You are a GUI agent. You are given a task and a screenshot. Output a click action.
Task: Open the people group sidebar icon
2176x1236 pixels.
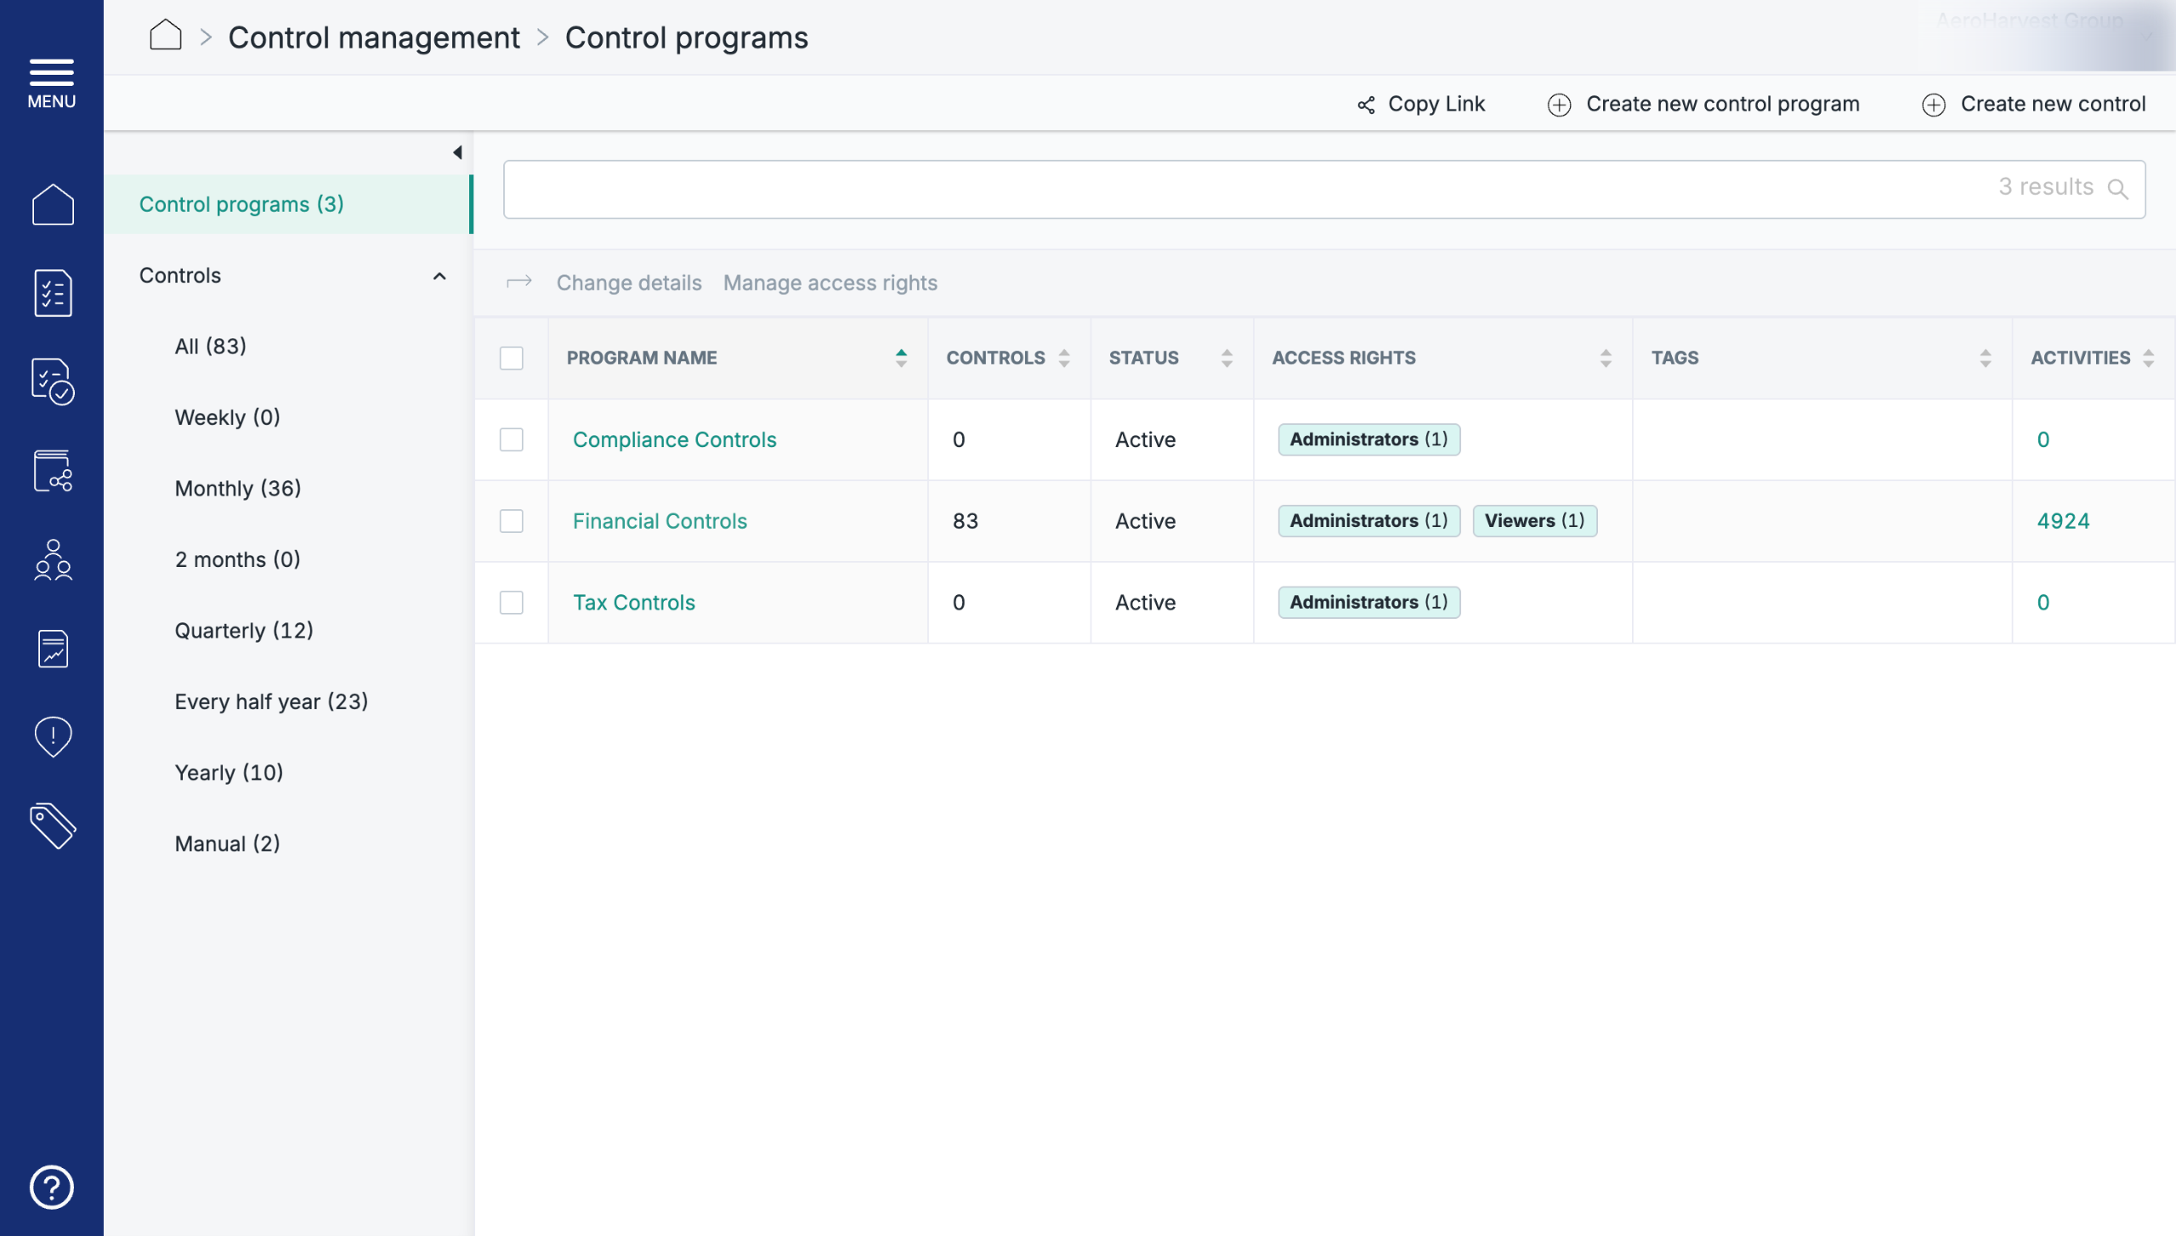coord(53,559)
